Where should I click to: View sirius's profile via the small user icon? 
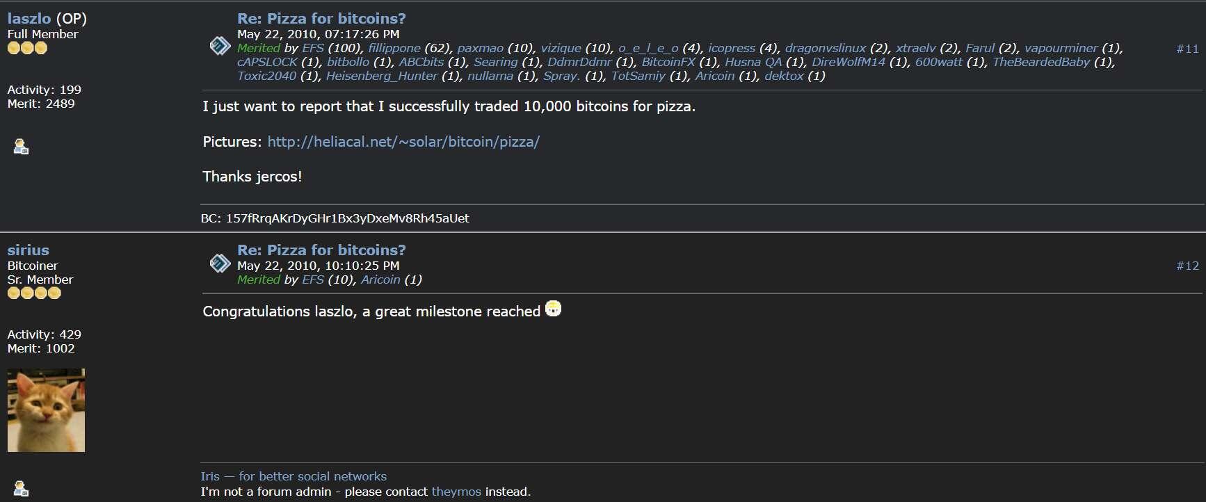[21, 488]
